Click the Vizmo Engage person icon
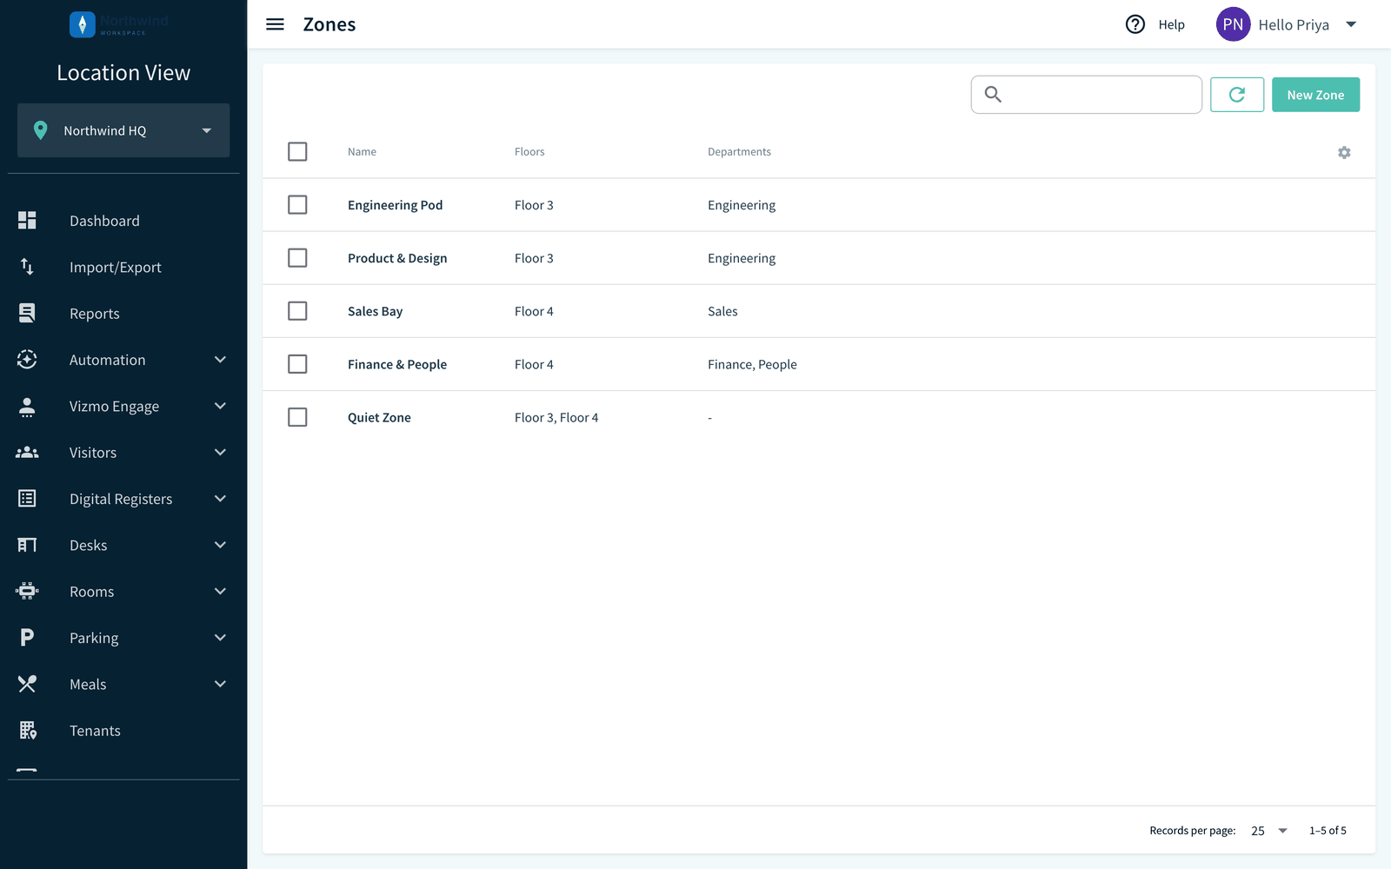 [x=27, y=406]
